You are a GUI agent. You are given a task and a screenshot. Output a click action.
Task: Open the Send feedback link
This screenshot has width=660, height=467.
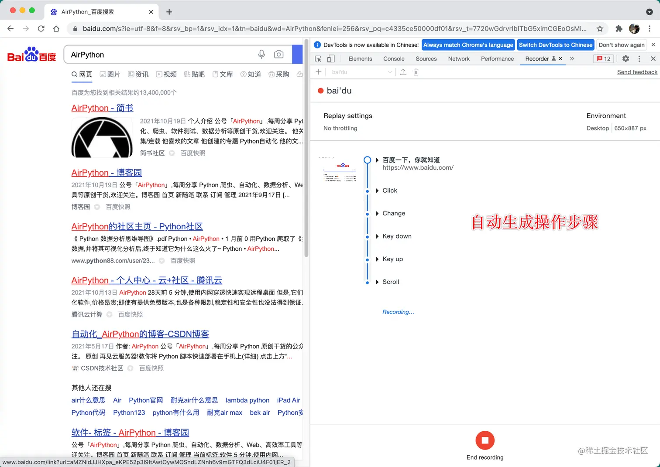tap(637, 72)
